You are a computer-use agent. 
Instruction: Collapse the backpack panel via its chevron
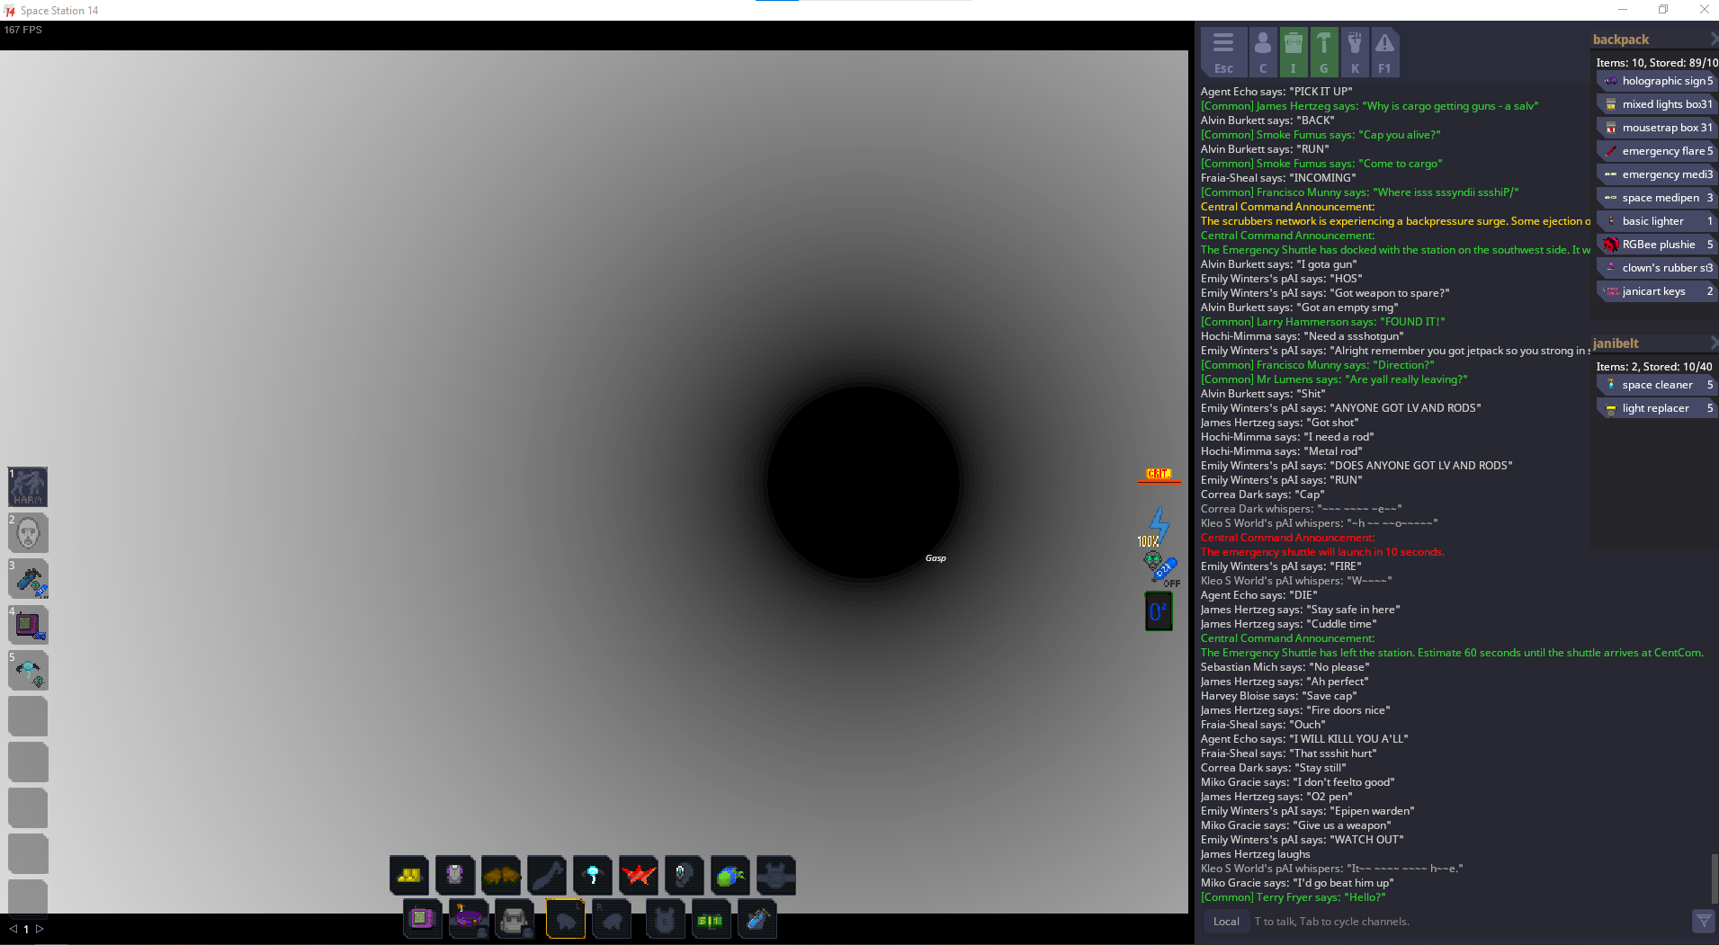pos(1713,39)
